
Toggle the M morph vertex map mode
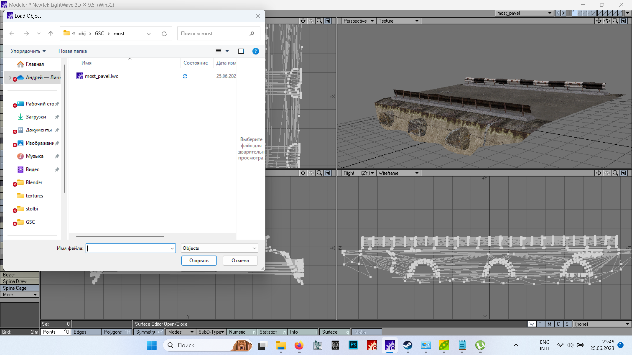click(549, 324)
